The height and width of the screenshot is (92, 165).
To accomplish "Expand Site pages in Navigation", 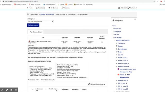I will pyautogui.click(x=113, y=32).
